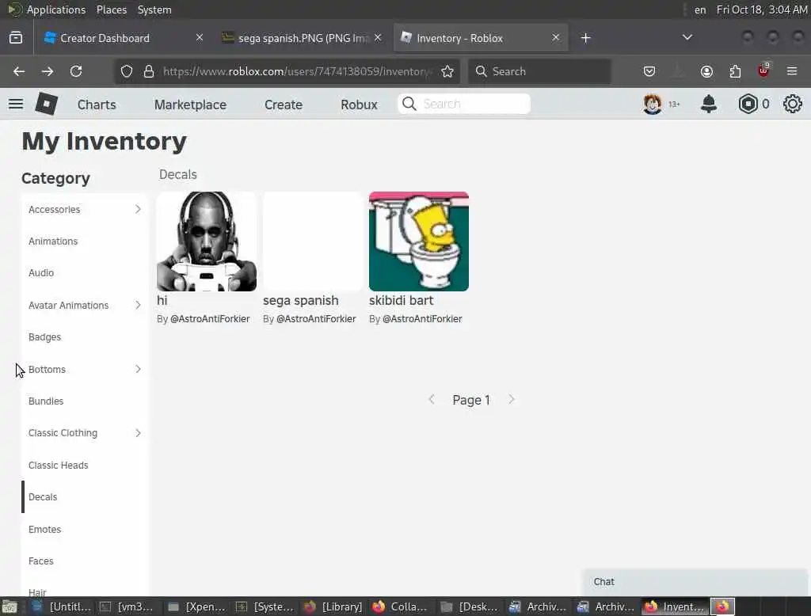Open the notifications bell
This screenshot has height=616, width=811.
coord(709,104)
